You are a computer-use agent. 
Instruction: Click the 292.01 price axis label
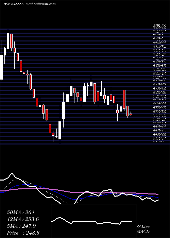point(159,68)
